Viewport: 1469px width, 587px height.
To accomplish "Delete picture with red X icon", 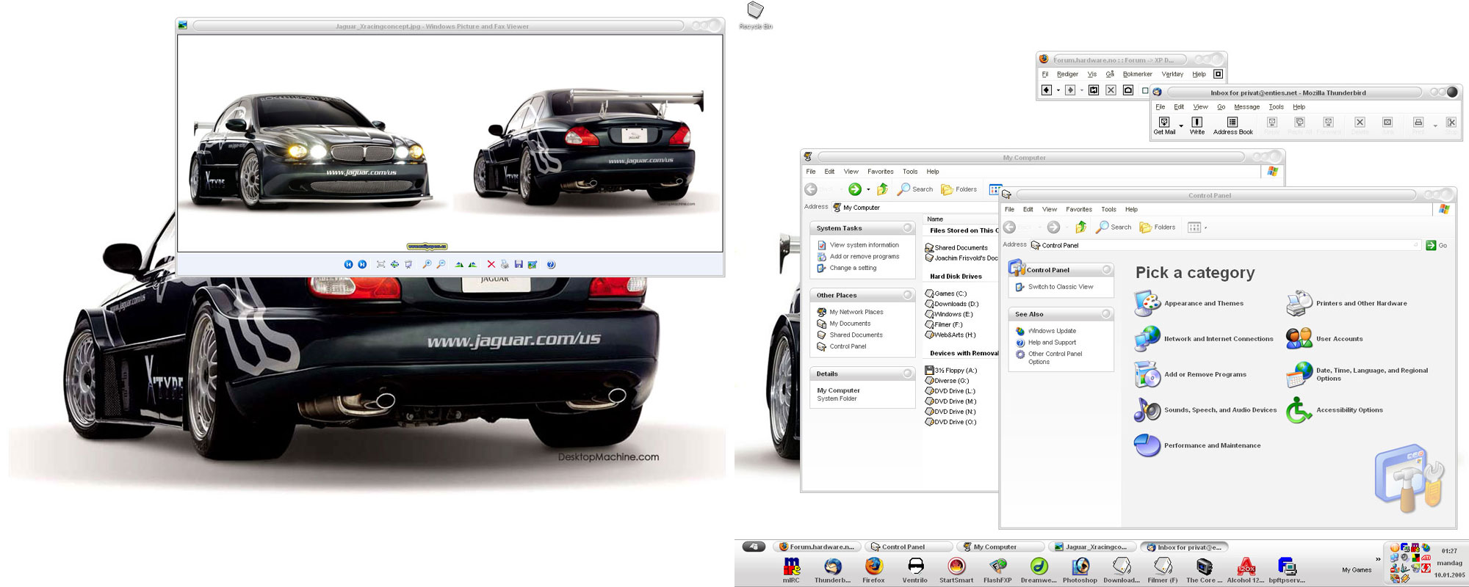I will 491,264.
